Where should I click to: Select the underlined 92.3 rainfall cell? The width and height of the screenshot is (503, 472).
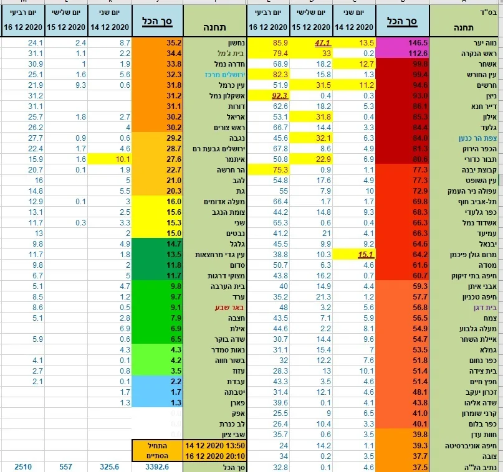tap(270, 97)
